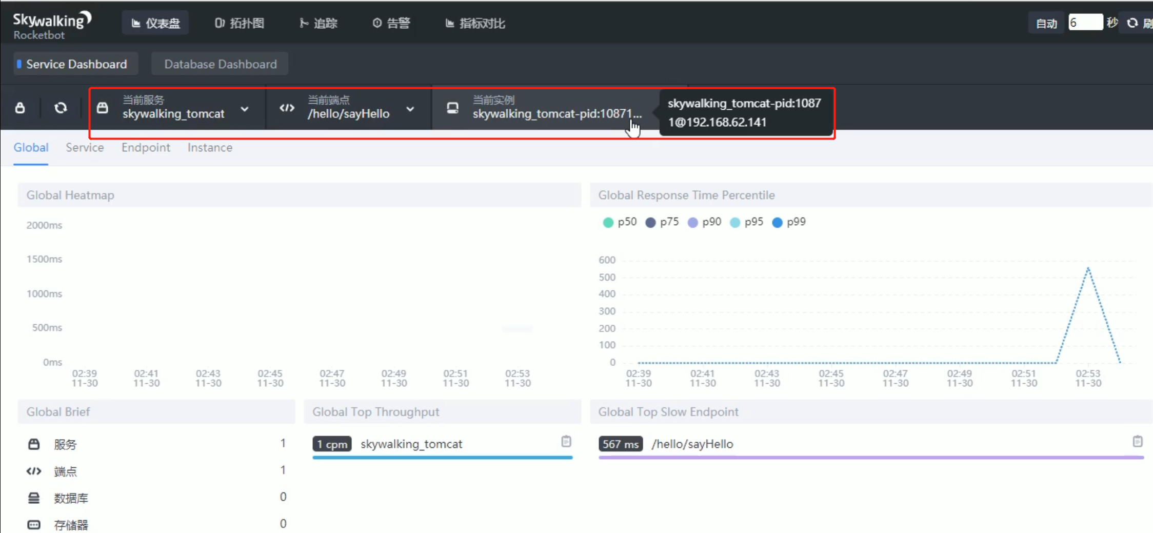The image size is (1153, 533).
Task: Click the service box icon in selector
Action: 103,108
